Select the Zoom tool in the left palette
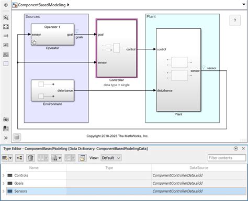Image resolution: width=248 pixels, height=201 pixels. [x=6, y=17]
